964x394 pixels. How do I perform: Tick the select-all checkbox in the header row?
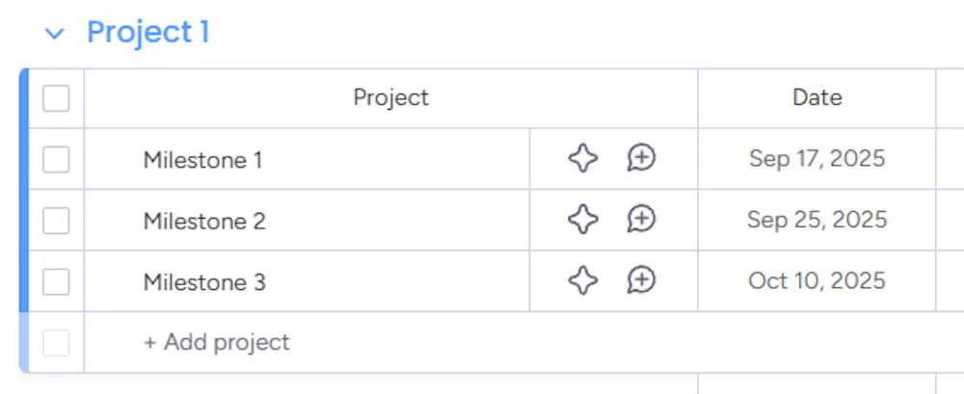click(x=56, y=98)
